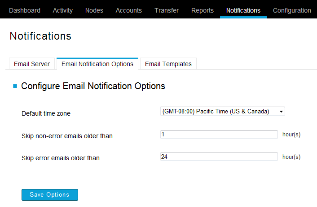Navigate to Accounts
The height and width of the screenshot is (207, 317).
coord(128,10)
